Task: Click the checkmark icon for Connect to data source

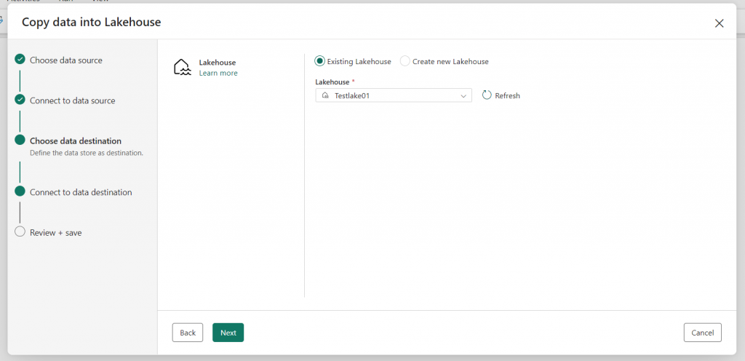Action: (20, 100)
